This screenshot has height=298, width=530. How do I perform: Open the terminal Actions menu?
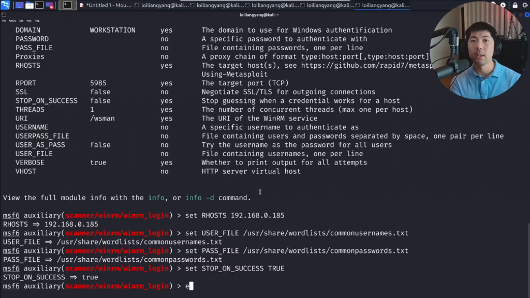[x=12, y=21]
